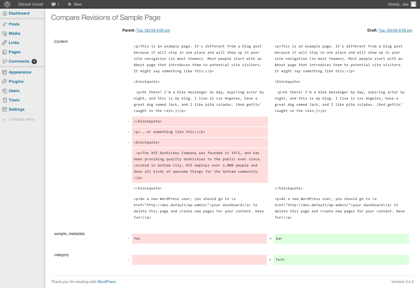This screenshot has width=420, height=288.
Task: Click the Media icon in sidebar
Action: click(x=4, y=33)
